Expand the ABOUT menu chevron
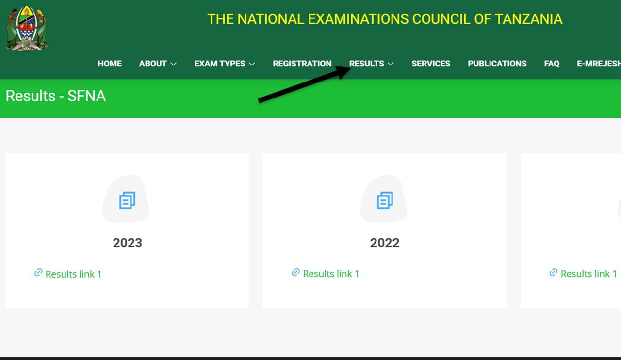 (173, 64)
